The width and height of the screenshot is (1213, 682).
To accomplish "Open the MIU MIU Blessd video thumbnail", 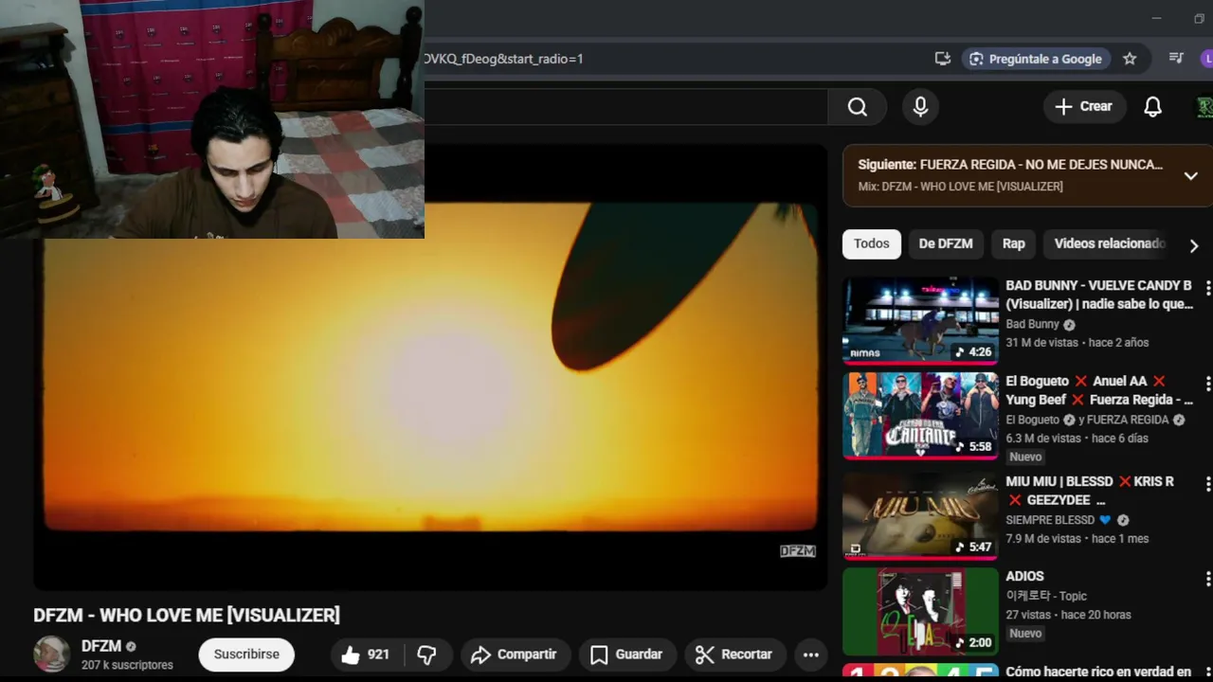I will coord(920,516).
